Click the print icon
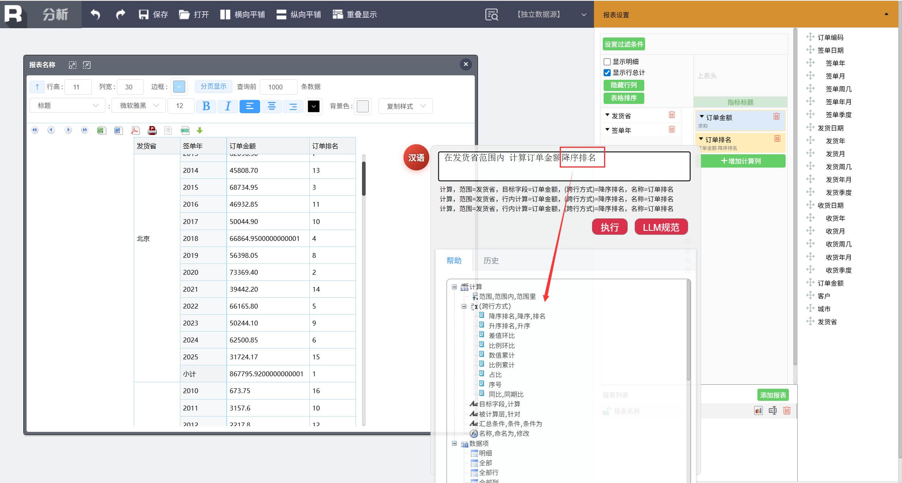902x483 pixels. (152, 130)
